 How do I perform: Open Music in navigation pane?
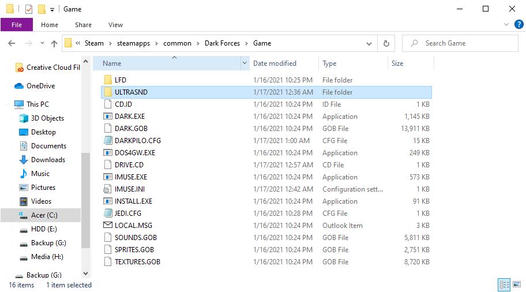tap(34, 174)
